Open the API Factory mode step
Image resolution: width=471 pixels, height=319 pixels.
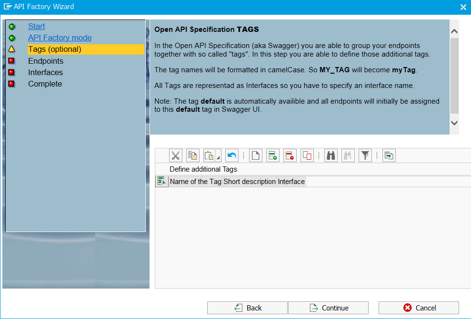click(60, 38)
